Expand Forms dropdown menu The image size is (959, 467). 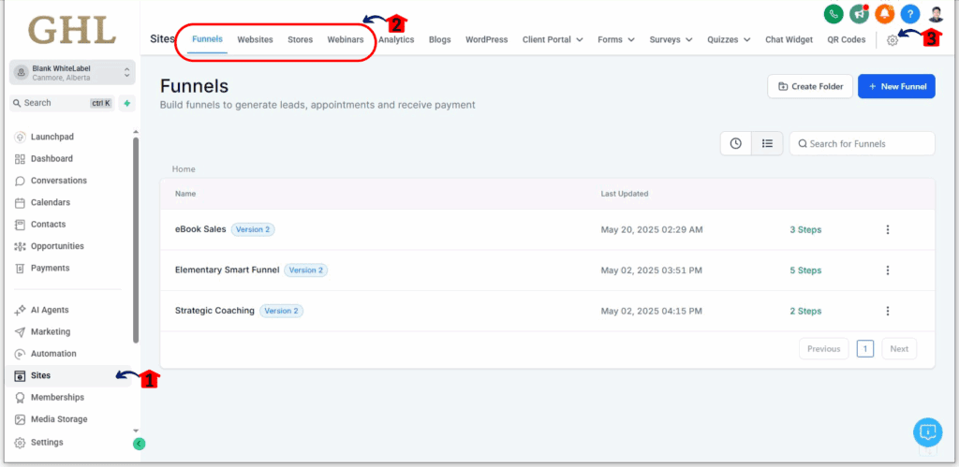point(615,39)
